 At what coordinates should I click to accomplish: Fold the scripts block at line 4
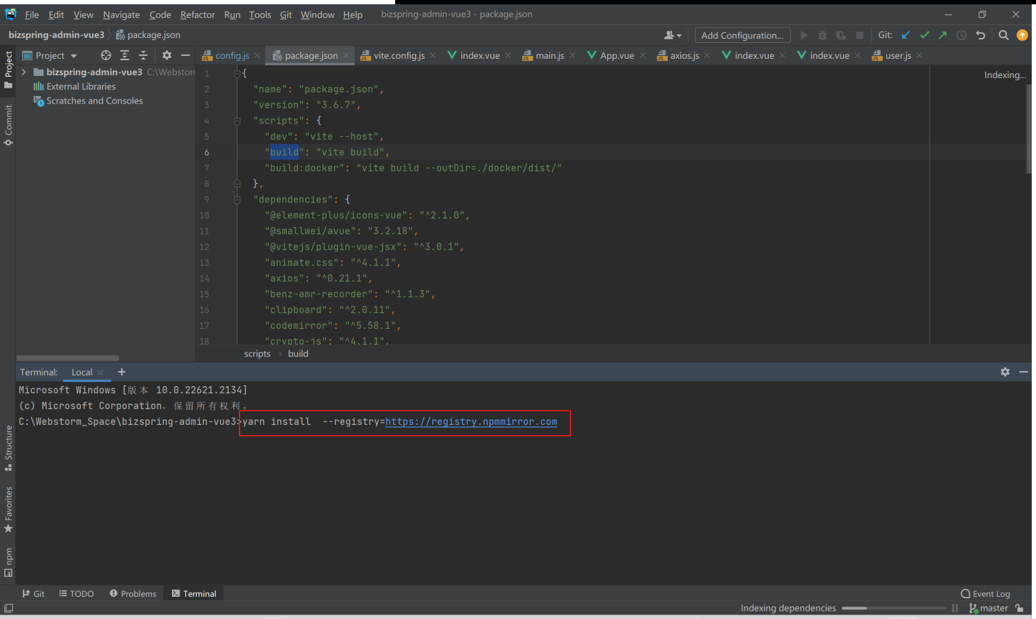pos(237,121)
